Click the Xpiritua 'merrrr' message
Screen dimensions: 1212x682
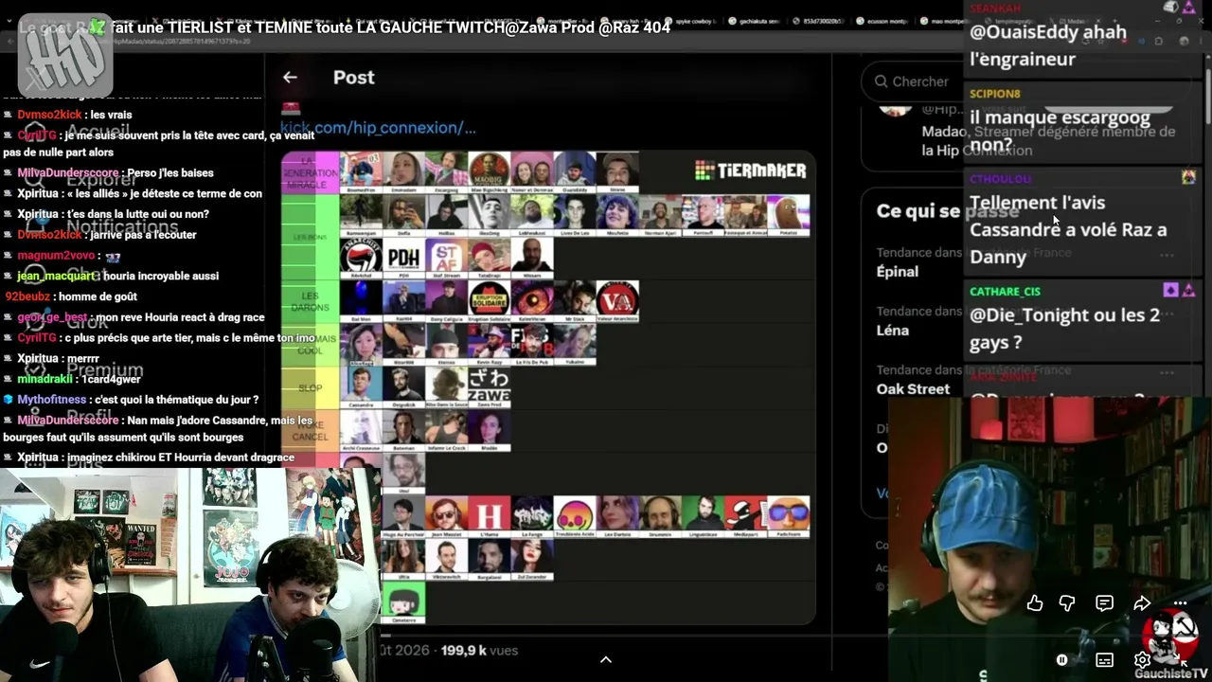(x=52, y=358)
